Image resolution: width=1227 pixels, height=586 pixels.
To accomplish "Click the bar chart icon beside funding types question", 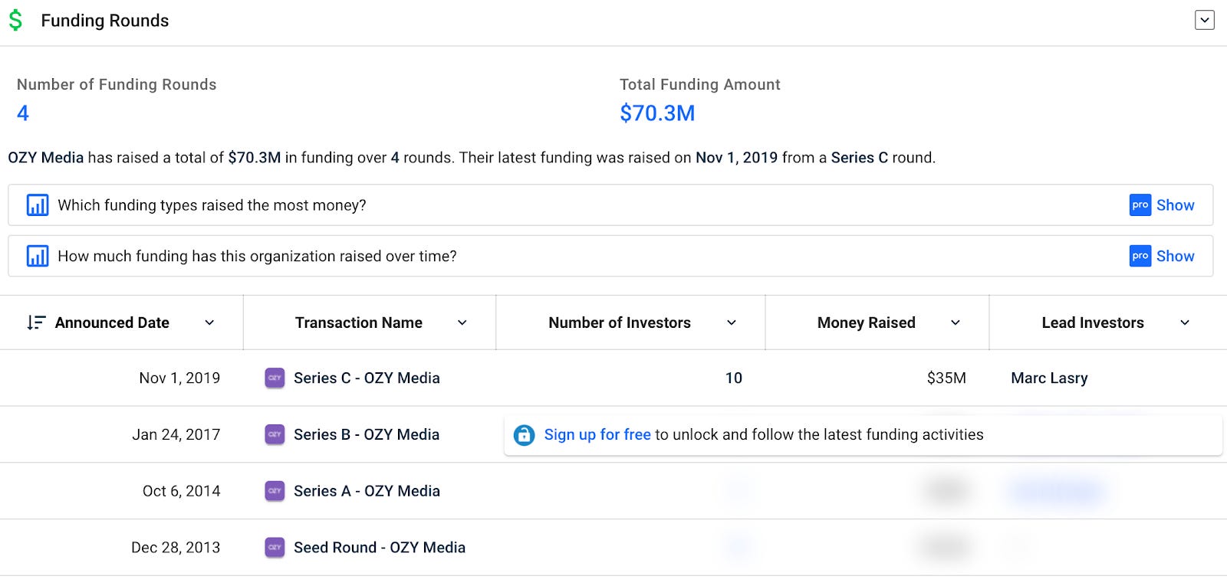I will (x=38, y=205).
